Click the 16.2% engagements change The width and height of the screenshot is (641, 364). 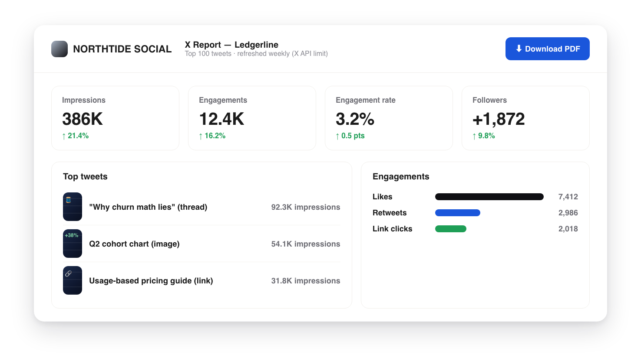tap(212, 136)
